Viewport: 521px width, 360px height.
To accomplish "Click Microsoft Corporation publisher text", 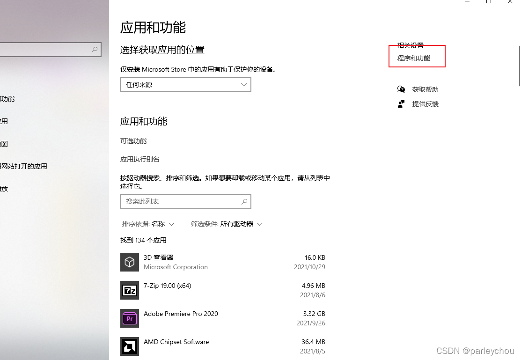I will click(176, 267).
